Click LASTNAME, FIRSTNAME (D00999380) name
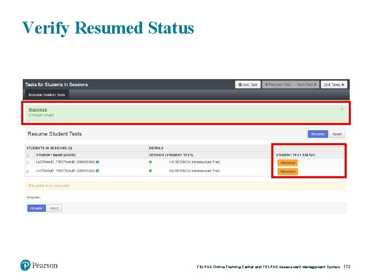 tap(66, 162)
